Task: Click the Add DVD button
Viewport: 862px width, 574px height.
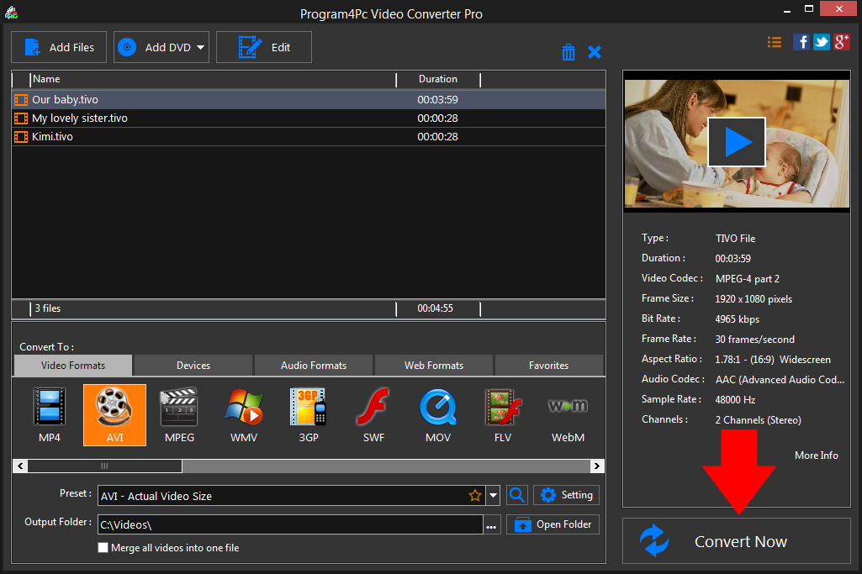Action: point(161,47)
